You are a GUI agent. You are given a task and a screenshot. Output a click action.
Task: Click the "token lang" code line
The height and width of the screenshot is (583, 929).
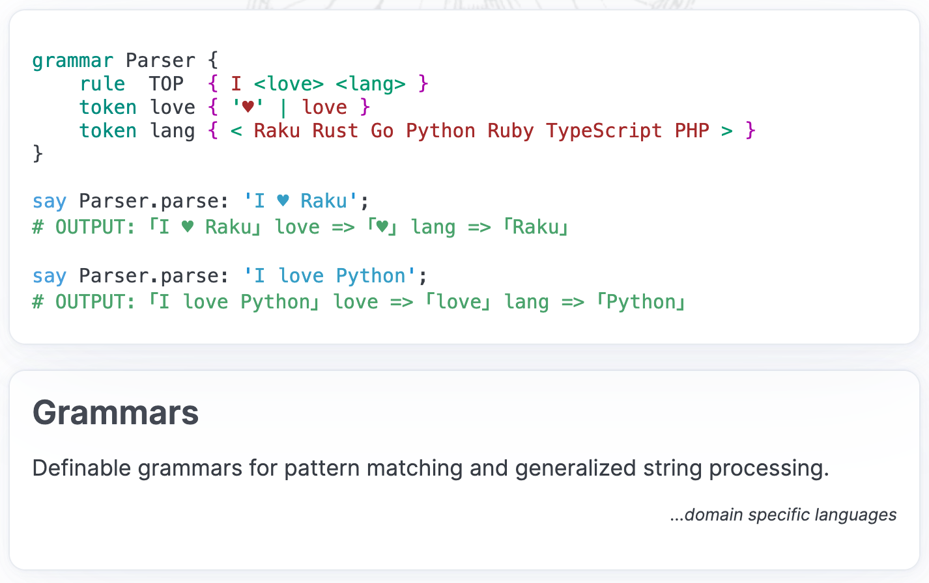click(418, 131)
